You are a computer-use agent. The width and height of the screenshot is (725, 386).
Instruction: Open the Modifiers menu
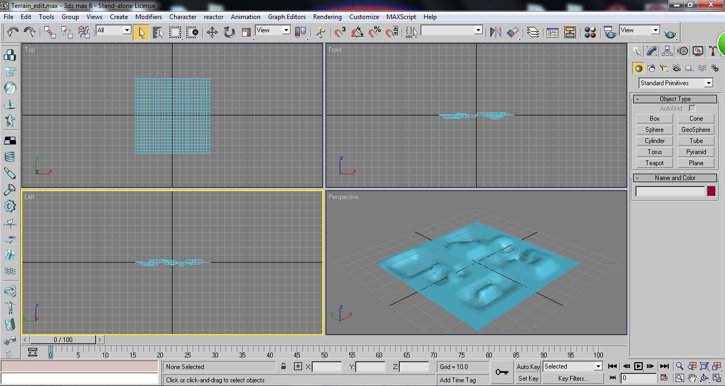click(148, 16)
